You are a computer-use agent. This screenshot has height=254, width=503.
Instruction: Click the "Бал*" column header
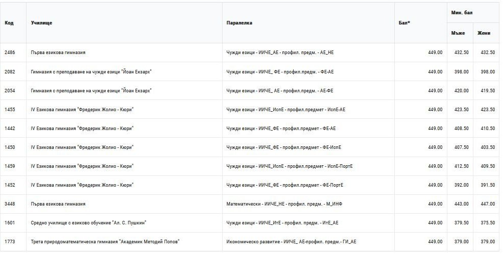(404, 23)
